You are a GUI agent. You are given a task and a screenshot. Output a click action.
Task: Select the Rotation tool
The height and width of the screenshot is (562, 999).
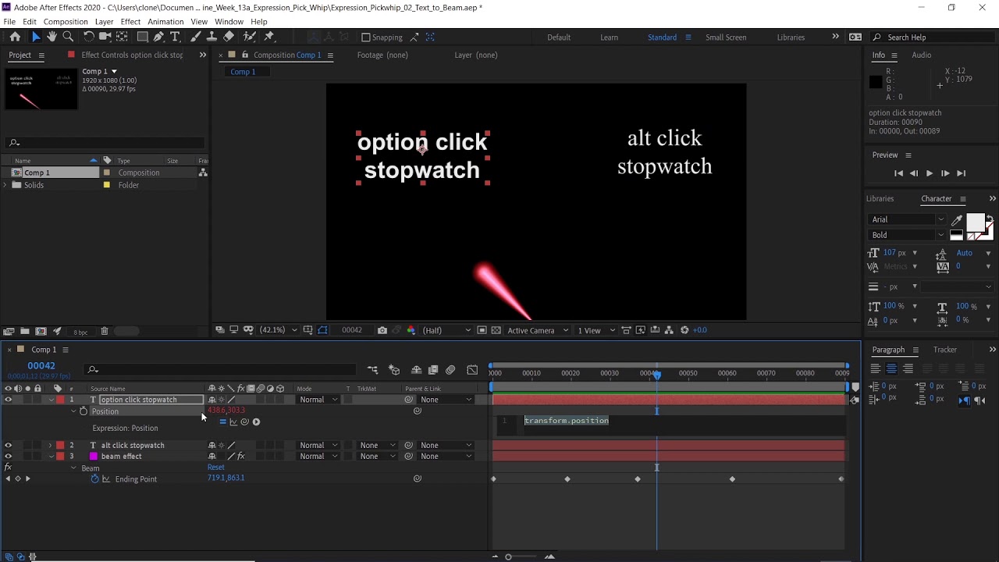point(89,37)
